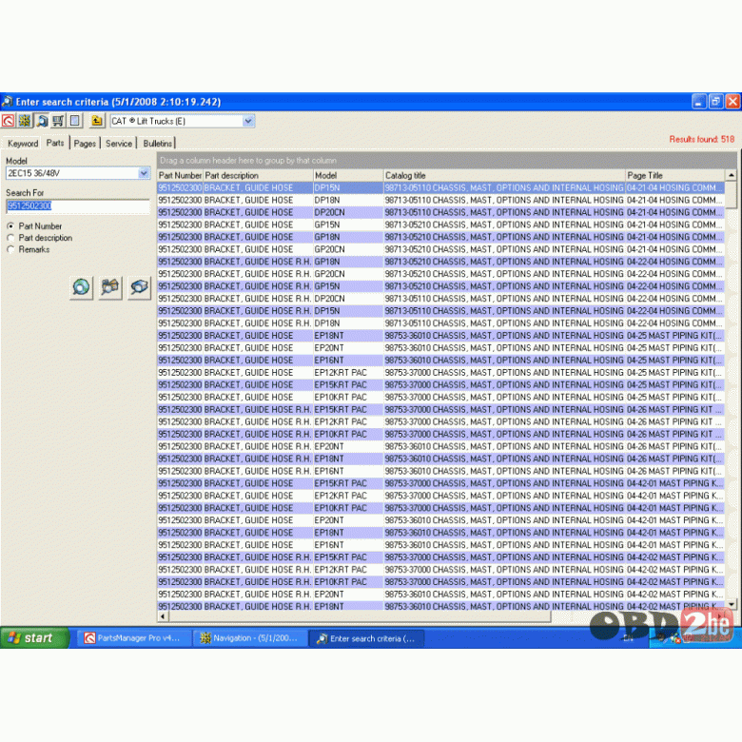Click the magnifier search-in-book button
The image size is (742, 742).
[x=139, y=287]
